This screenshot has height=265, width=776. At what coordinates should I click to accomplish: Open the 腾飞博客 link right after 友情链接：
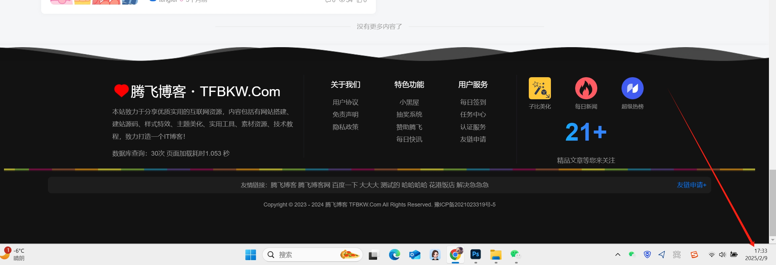click(x=283, y=185)
